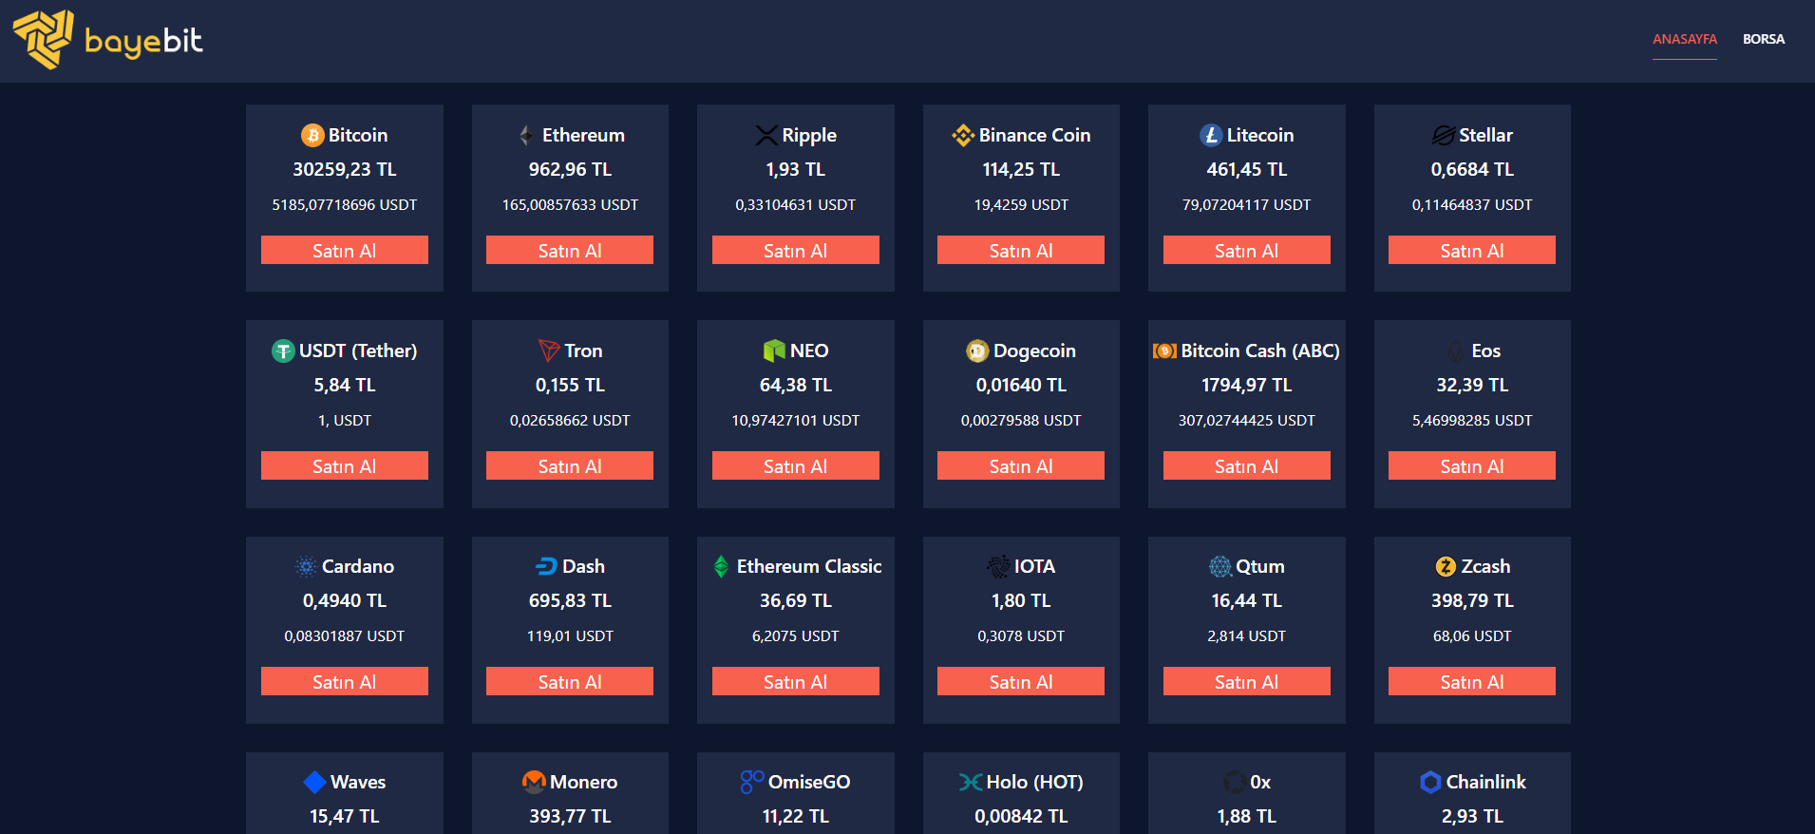Click the Ethereum diamond icon
Screen dimensions: 1815x834
point(526,136)
